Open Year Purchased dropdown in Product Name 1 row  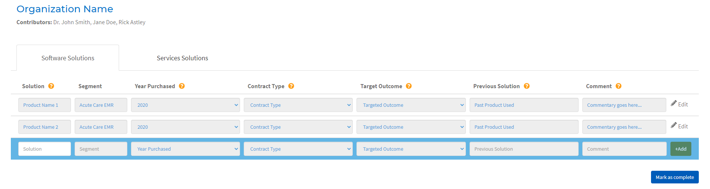pyautogui.click(x=186, y=105)
